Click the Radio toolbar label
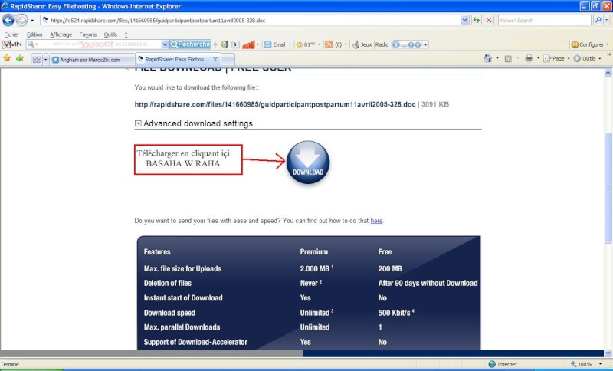The image size is (613, 371). point(382,44)
